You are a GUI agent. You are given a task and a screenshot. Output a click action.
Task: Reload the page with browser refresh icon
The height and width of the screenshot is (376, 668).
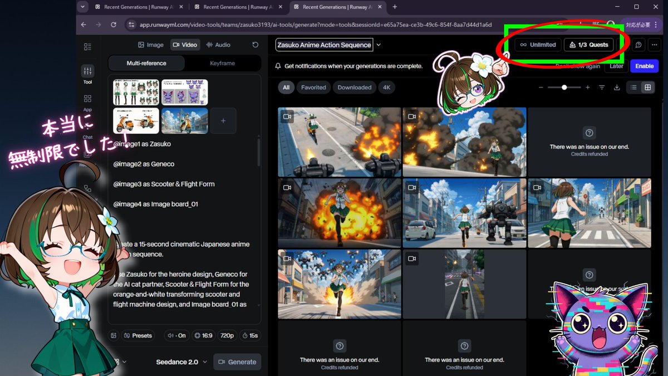[114, 25]
